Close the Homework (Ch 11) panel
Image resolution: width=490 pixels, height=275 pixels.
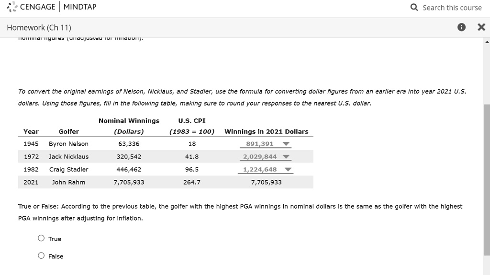481,28
